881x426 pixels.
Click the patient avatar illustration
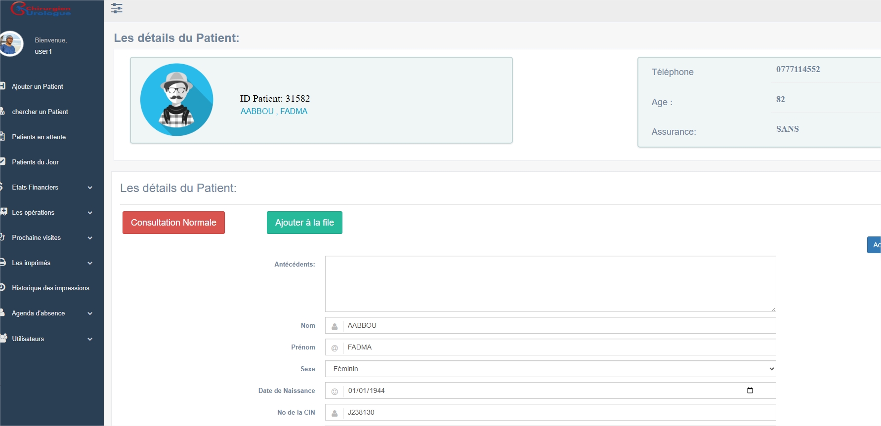[176, 100]
